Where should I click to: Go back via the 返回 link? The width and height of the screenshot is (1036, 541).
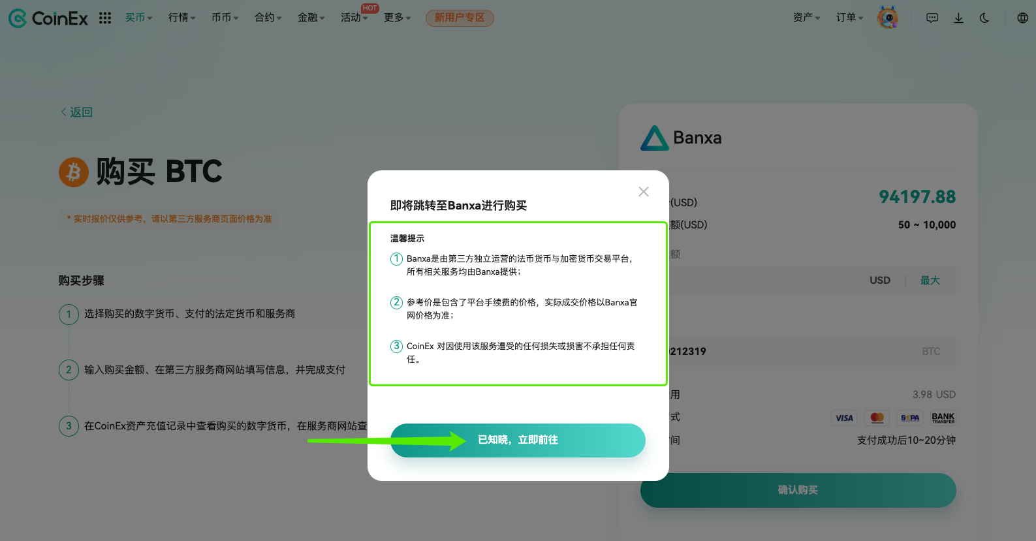pos(76,112)
